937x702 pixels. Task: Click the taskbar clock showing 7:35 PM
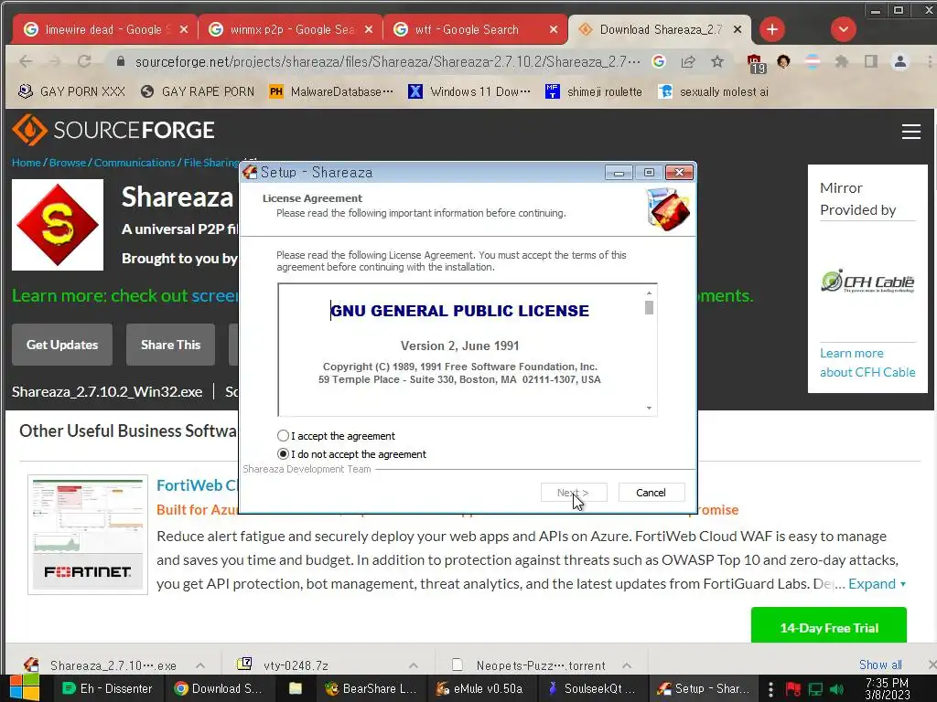pos(887,688)
